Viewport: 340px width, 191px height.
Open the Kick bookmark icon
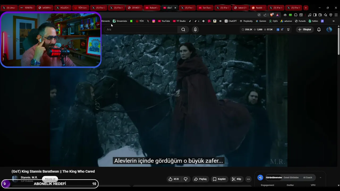(x=131, y=21)
